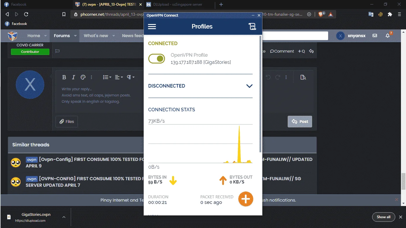Image resolution: width=406 pixels, height=228 pixels.
Task: Open the paragraph format dropdown in editor
Action: [131, 77]
